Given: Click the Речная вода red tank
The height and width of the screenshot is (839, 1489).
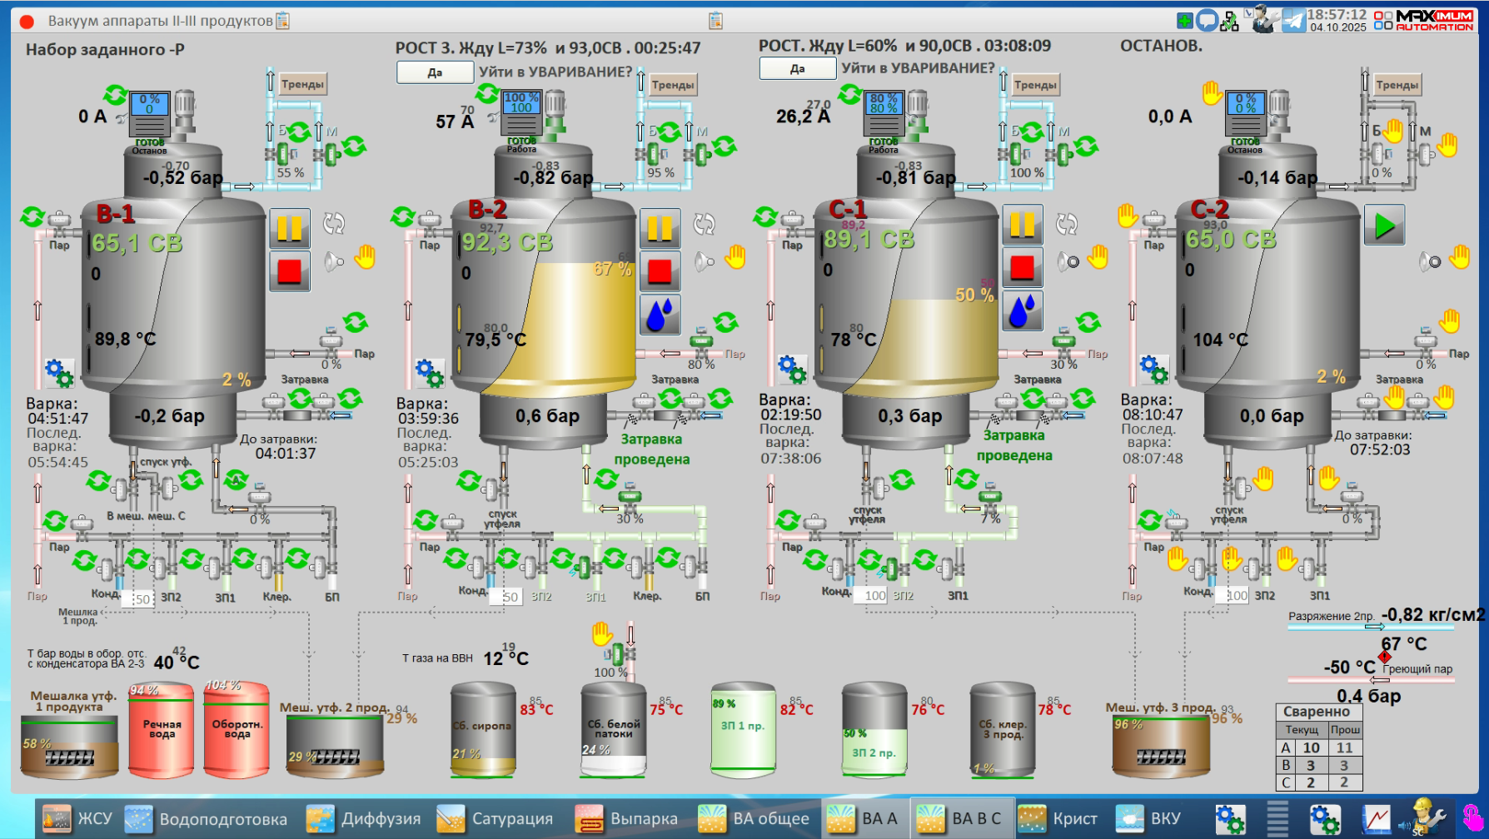Looking at the screenshot, I should [162, 730].
